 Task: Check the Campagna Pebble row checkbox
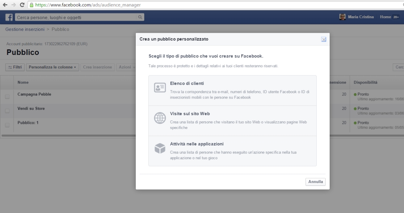[x=7, y=97]
